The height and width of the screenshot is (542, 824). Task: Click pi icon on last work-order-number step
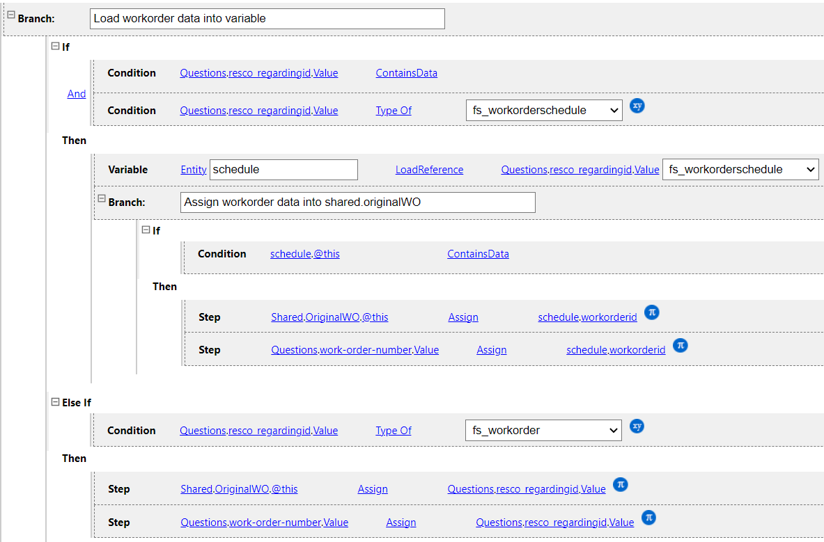(x=648, y=518)
